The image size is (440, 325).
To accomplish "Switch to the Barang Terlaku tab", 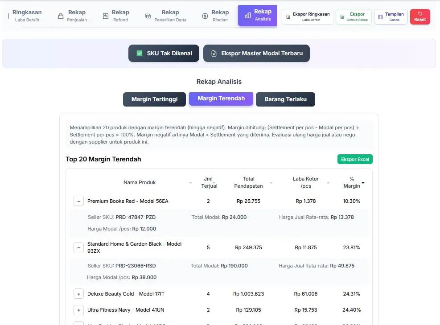I will click(285, 99).
